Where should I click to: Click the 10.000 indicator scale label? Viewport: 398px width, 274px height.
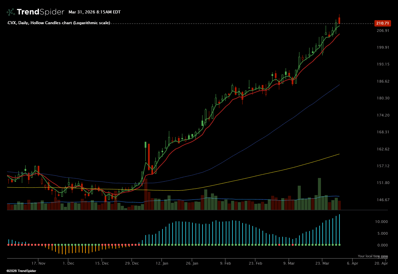(x=382, y=222)
